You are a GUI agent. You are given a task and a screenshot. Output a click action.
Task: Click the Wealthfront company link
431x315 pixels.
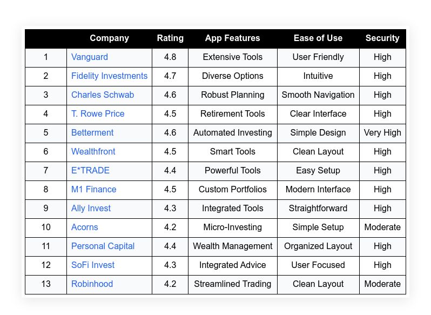(x=93, y=152)
